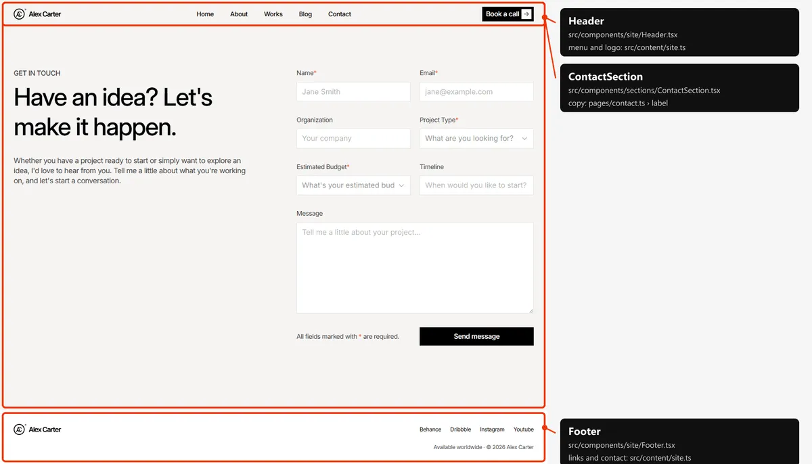
Task: Go to the About page
Action: pos(239,14)
